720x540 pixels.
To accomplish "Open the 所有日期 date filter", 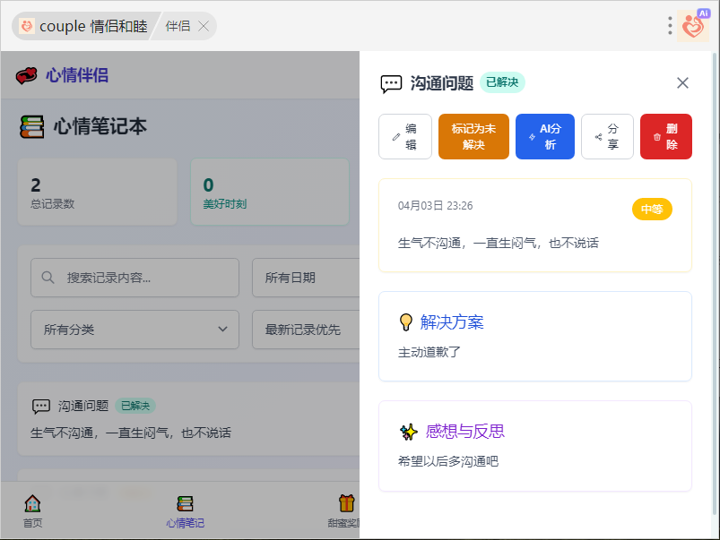I will click(x=306, y=278).
